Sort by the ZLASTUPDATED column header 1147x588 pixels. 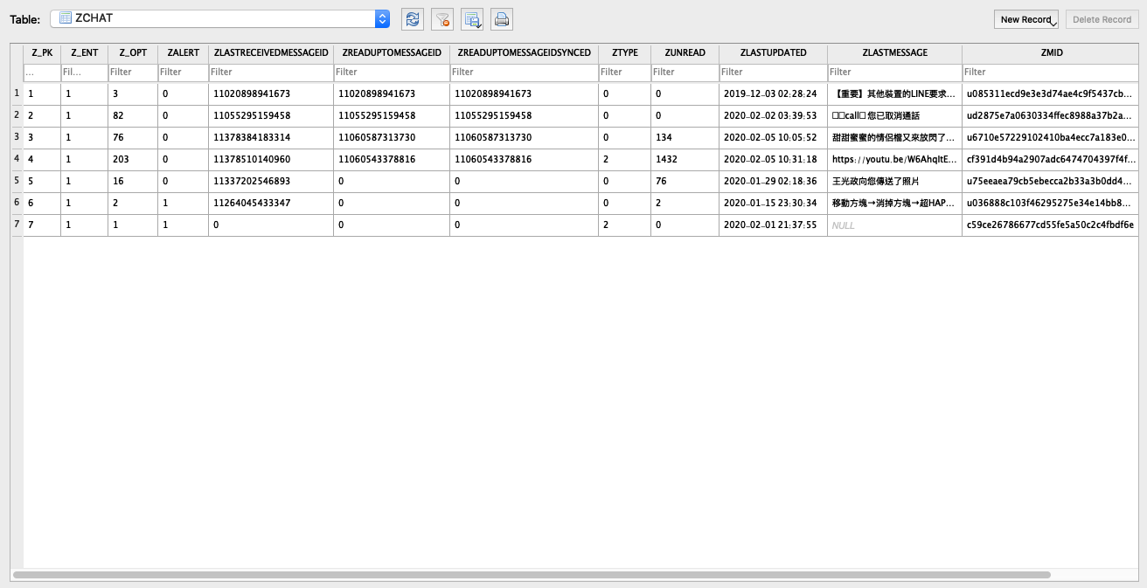[x=773, y=53]
